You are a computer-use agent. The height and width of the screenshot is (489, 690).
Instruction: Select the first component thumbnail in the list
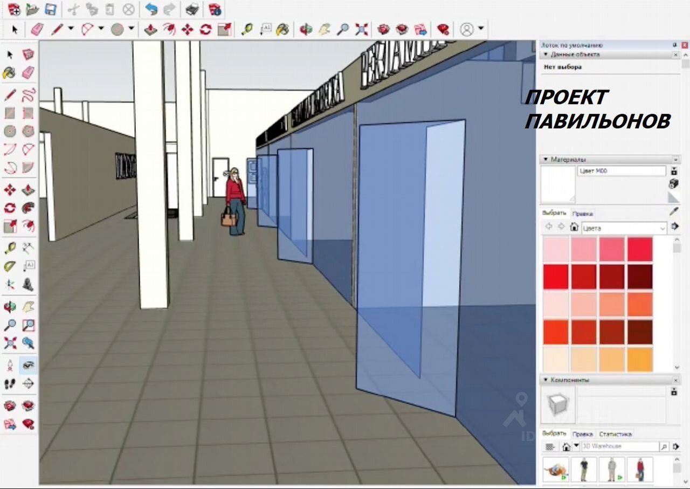(x=556, y=470)
